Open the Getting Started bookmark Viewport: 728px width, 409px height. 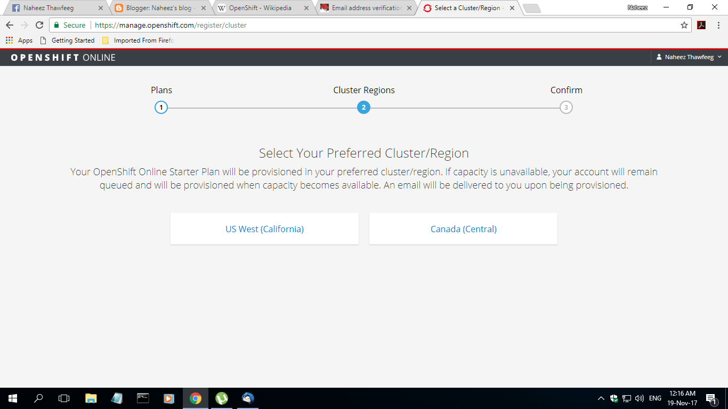[x=67, y=40]
